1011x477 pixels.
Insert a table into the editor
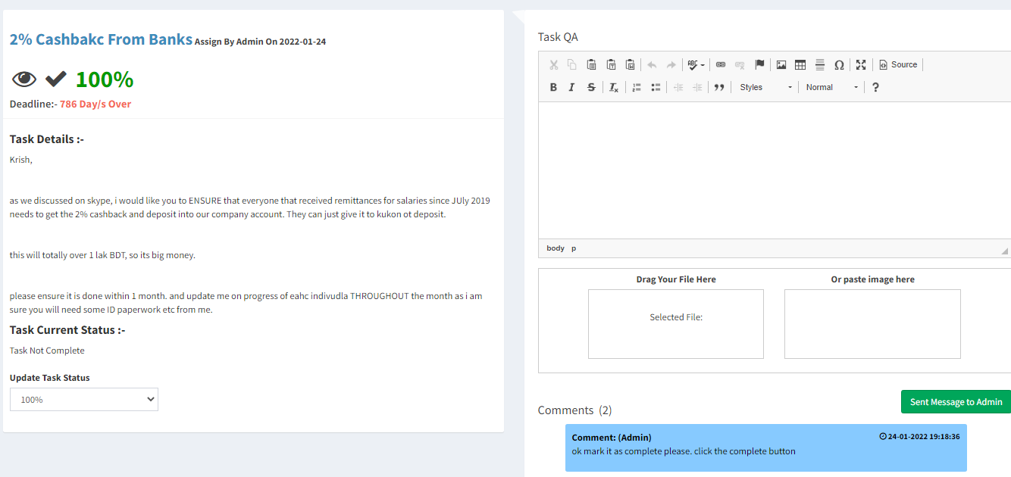tap(800, 64)
